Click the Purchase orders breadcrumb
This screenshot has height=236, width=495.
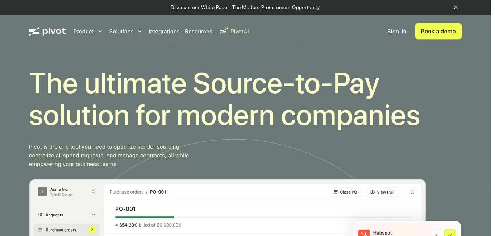coord(126,192)
